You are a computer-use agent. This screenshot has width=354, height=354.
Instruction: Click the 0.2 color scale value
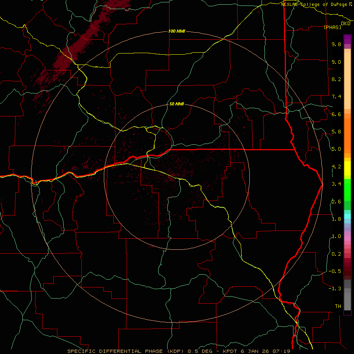click(x=336, y=254)
